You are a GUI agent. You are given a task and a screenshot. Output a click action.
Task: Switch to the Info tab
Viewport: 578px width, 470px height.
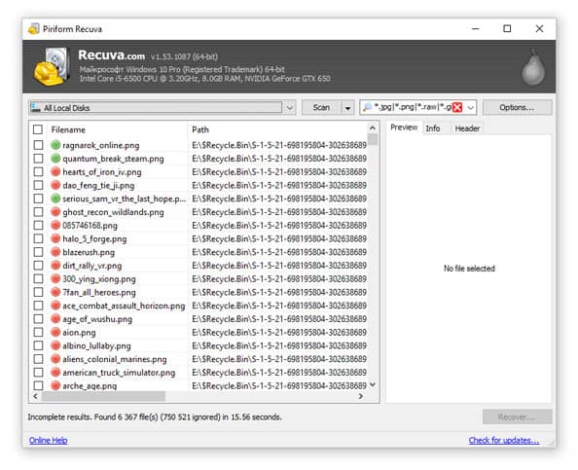pos(433,128)
